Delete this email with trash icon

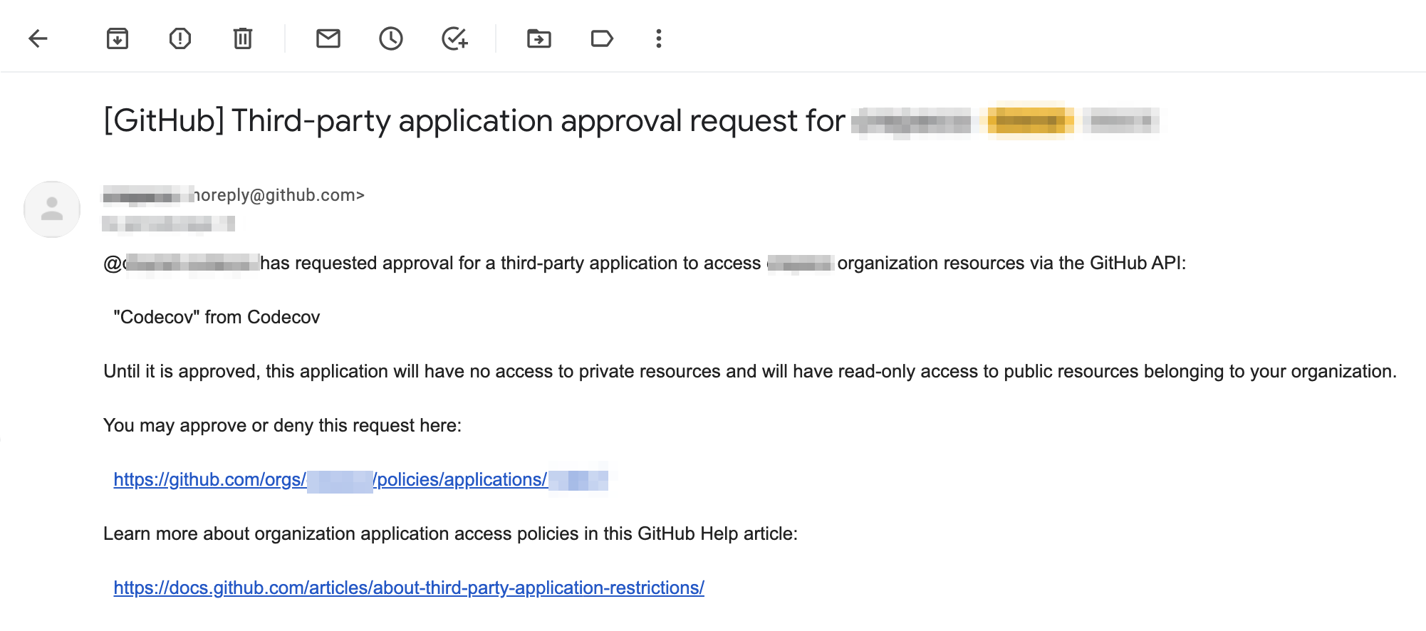[243, 38]
